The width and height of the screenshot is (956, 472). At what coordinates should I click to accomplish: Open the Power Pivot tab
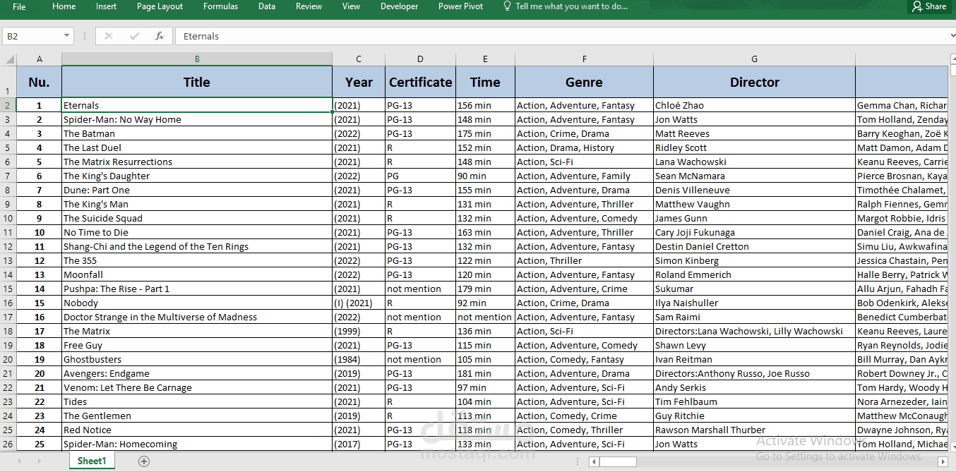click(460, 6)
